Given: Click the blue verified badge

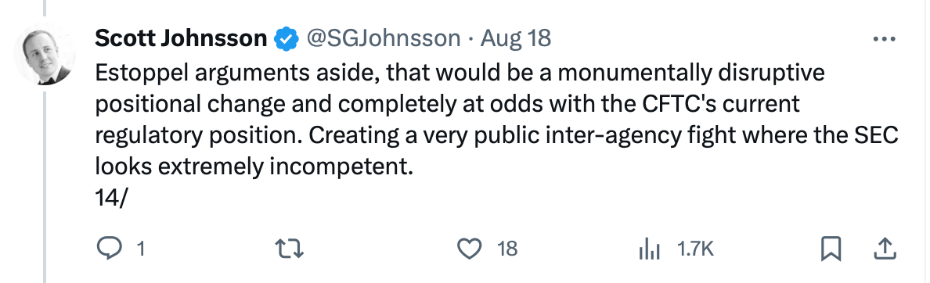Looking at the screenshot, I should click(x=285, y=39).
